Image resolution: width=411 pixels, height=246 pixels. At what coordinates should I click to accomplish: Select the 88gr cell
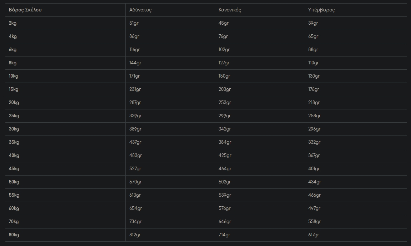click(x=313, y=50)
